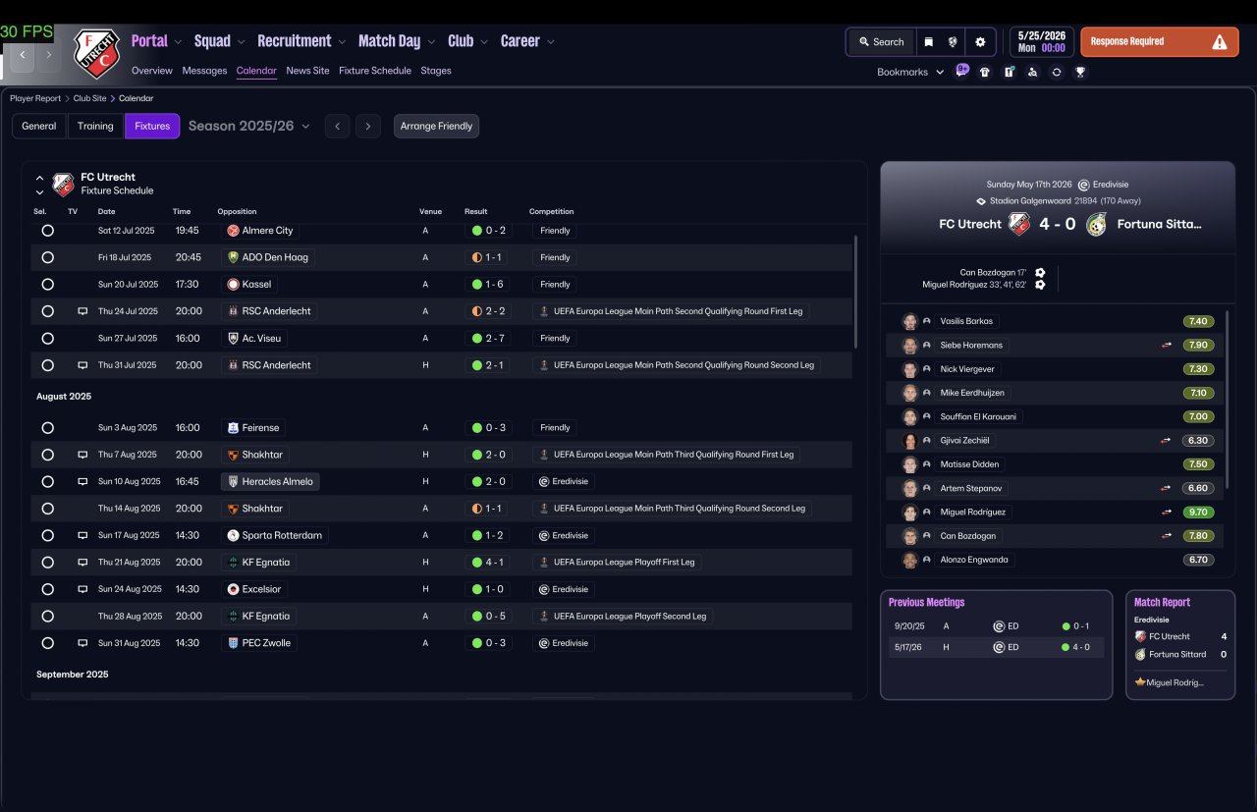
Task: Switch to the General calendar tab
Action: pos(39,126)
